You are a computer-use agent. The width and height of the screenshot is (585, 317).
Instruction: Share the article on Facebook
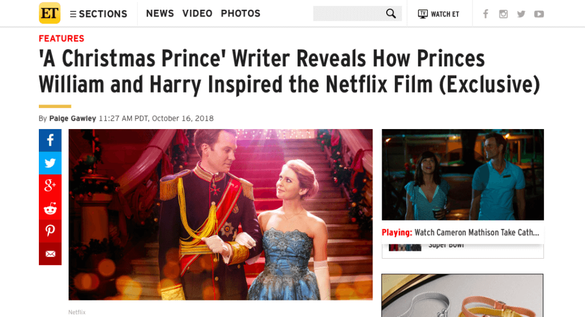point(50,141)
